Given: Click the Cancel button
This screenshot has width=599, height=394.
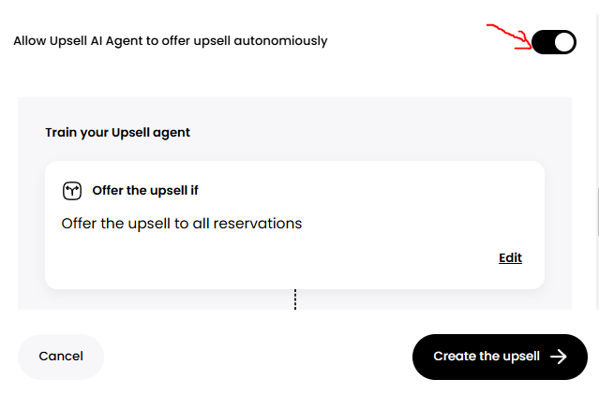Looking at the screenshot, I should point(61,357).
